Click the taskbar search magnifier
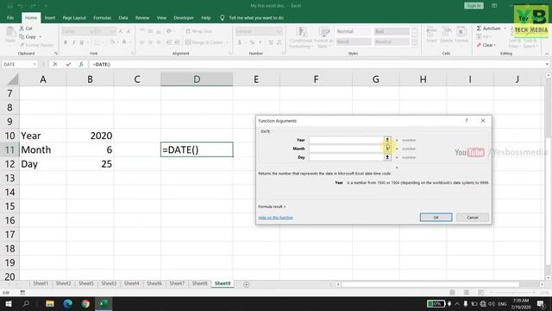The width and height of the screenshot is (552, 311). (26, 303)
